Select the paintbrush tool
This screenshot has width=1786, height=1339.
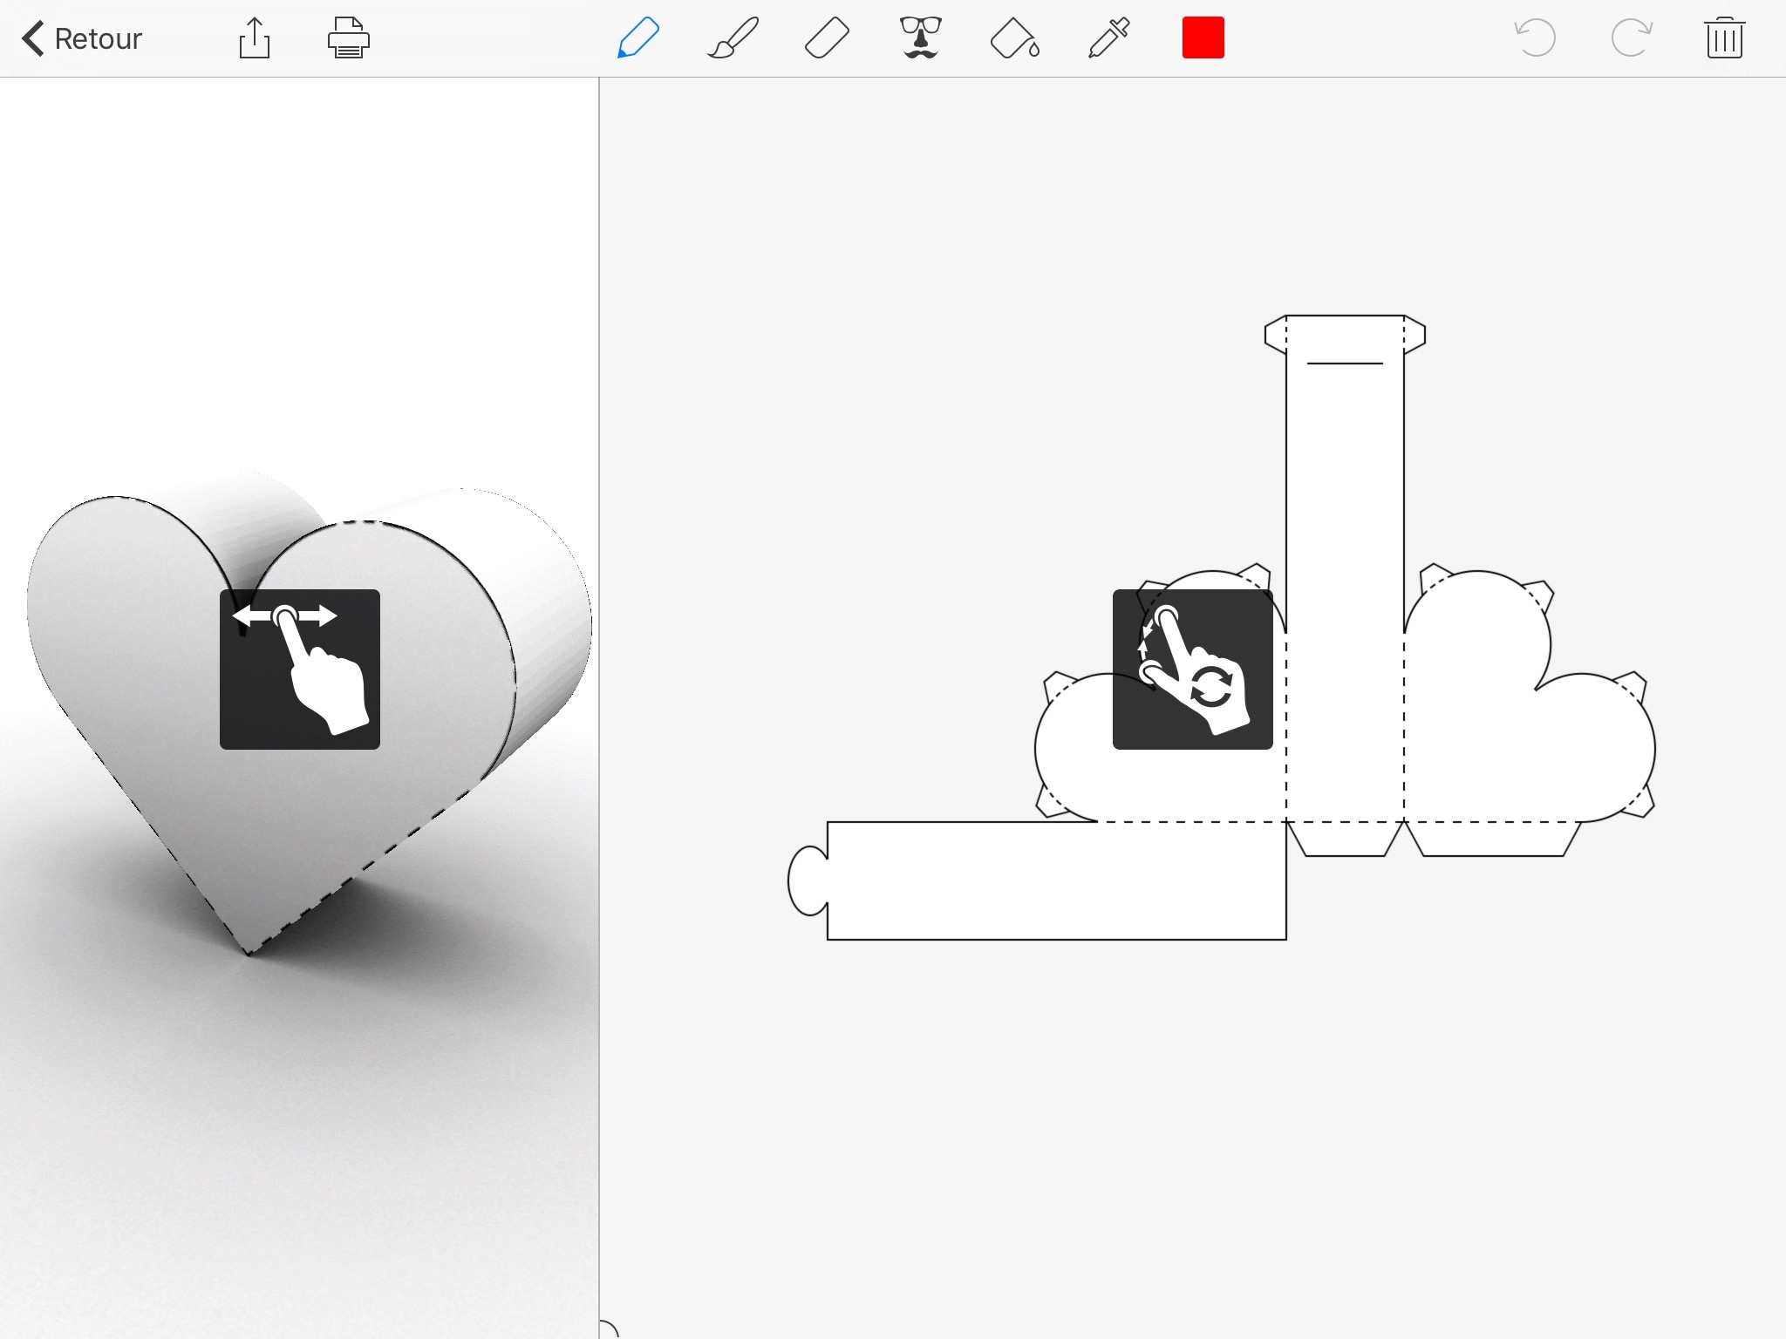tap(733, 38)
